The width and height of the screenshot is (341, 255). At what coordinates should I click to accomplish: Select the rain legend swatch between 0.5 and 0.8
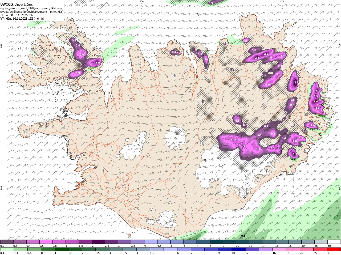[x=34, y=249]
